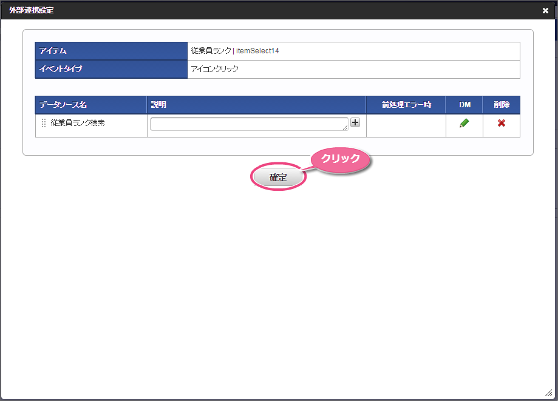Click the DM column header
Screen dimensions: 558x401
pos(464,105)
